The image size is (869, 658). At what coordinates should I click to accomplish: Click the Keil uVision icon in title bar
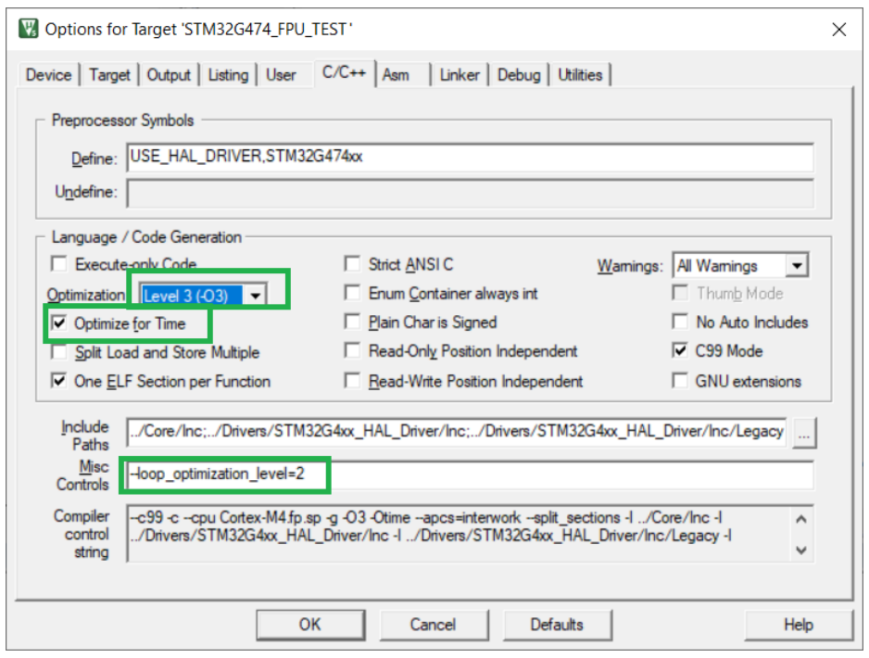28,29
